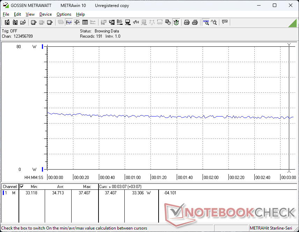Image resolution: width=299 pixels, height=232 pixels.
Task: Open the File menu
Action: [6, 14]
